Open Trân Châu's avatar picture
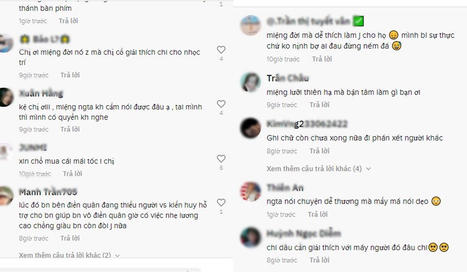The width and height of the screenshot is (467, 272). tap(250, 82)
